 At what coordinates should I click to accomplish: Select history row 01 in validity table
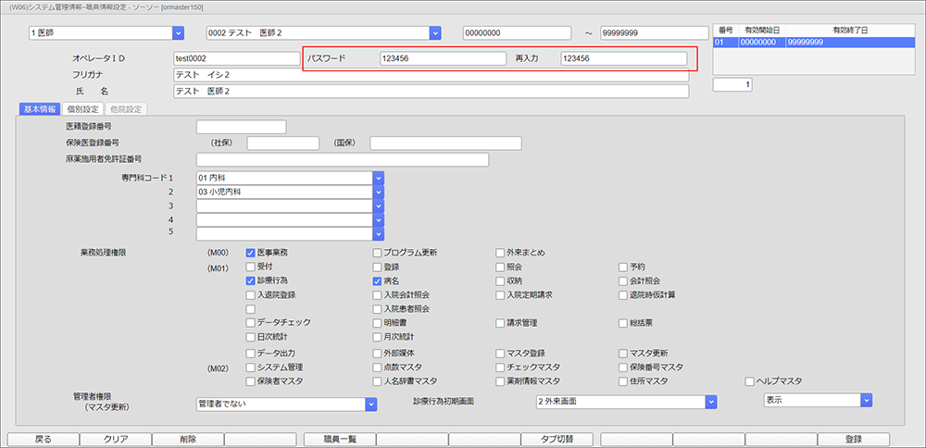pyautogui.click(x=814, y=43)
